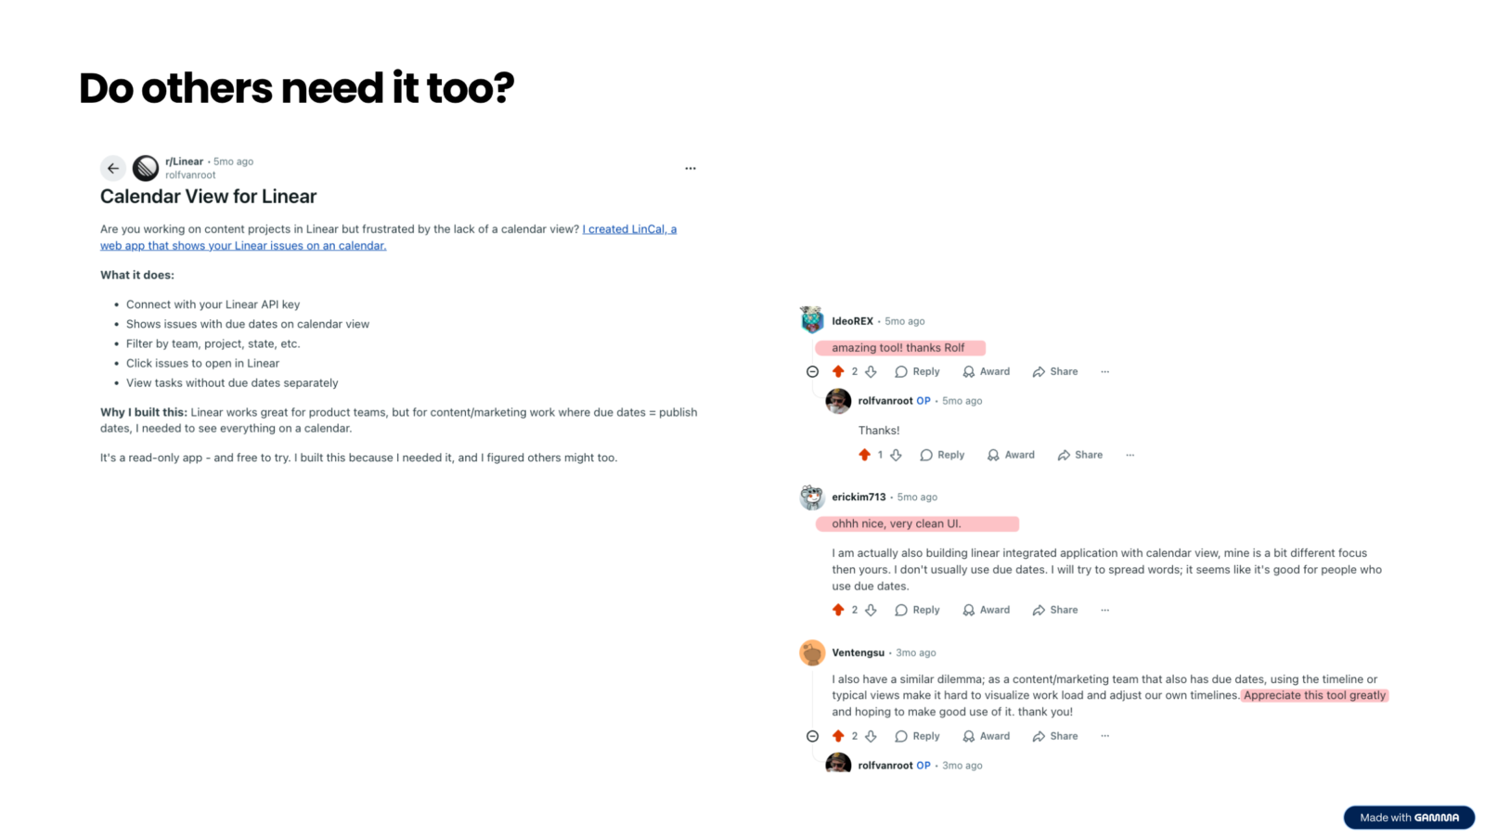Give an Award to IdeoREX's comment
Image resolution: width=1485 pixels, height=839 pixels.
[x=986, y=371]
